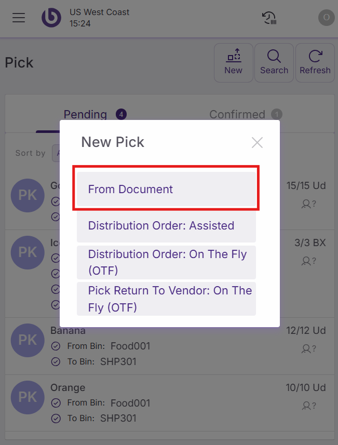Click the New pick toolbar button
Viewport: 338px width, 445px height.
point(234,63)
